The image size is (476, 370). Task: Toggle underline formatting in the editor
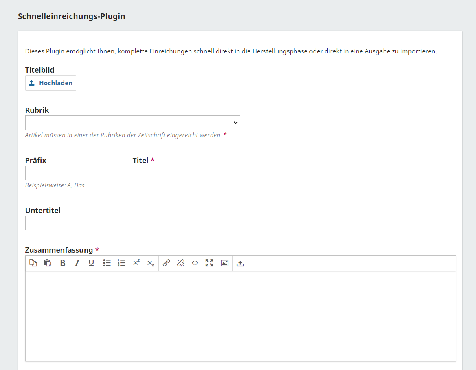(91, 263)
